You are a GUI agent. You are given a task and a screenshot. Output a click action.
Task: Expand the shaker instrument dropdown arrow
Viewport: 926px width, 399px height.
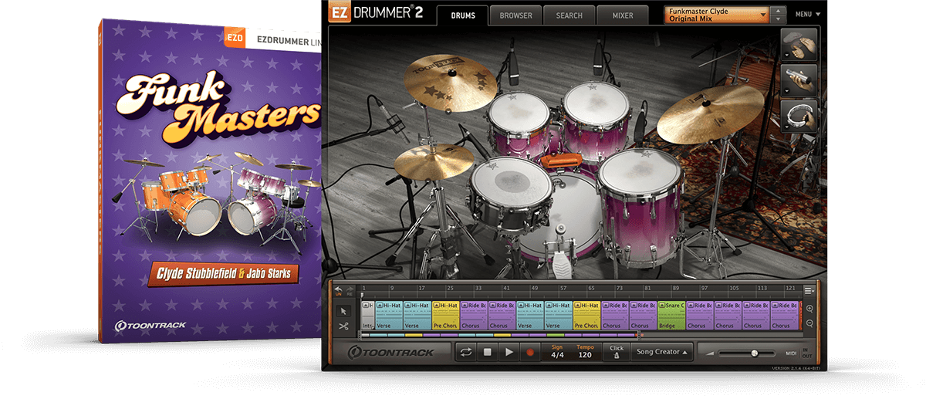point(786,91)
